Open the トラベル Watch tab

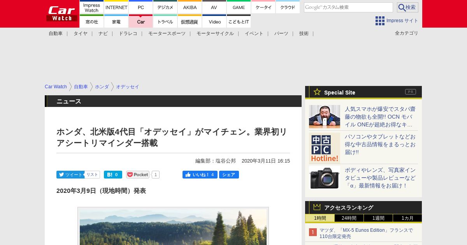coord(165,21)
